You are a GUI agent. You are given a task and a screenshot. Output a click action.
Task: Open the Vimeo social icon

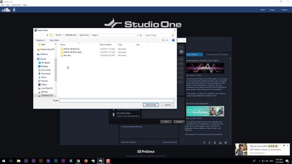point(225,143)
